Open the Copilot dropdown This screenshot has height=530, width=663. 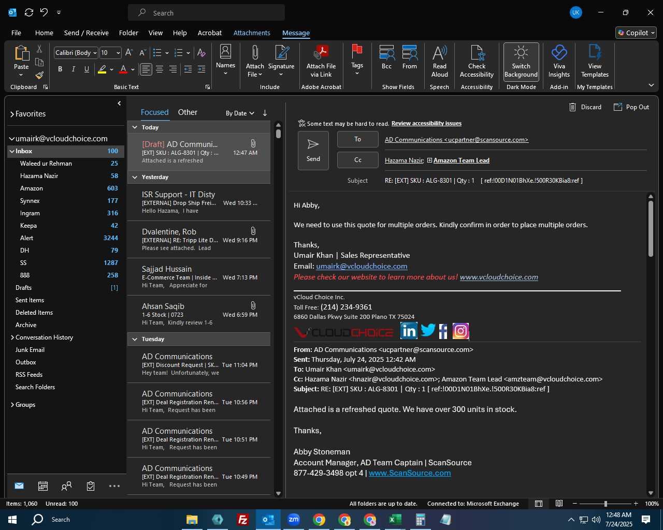pyautogui.click(x=636, y=33)
